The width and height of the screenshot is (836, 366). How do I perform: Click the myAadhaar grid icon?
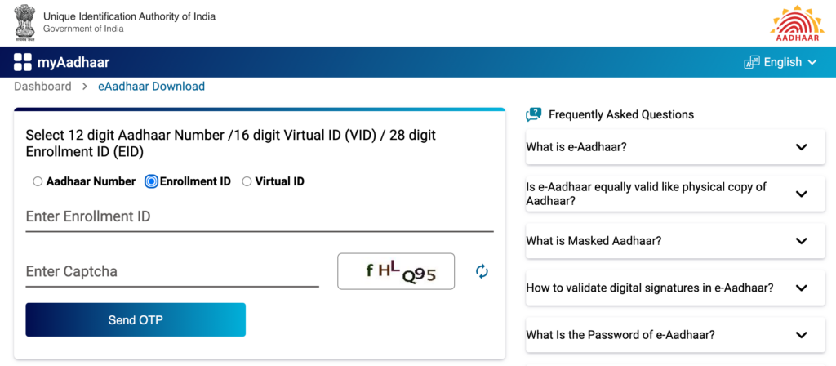point(22,62)
